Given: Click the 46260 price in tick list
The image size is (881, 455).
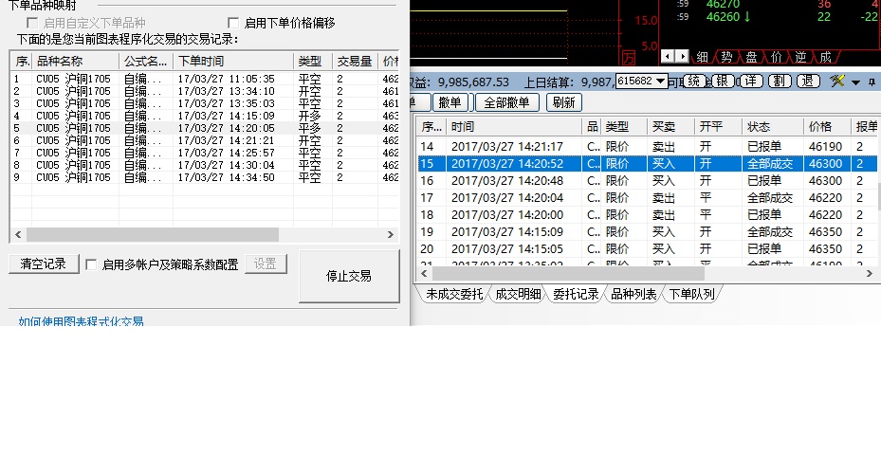Looking at the screenshot, I should pyautogui.click(x=724, y=17).
